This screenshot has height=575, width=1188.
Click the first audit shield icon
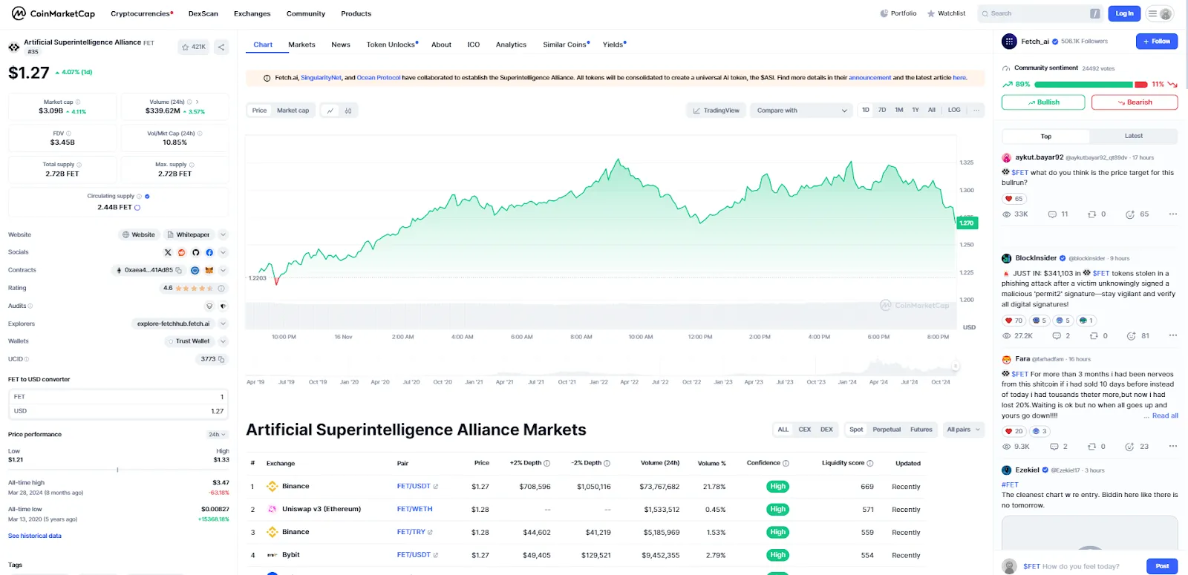pos(209,306)
